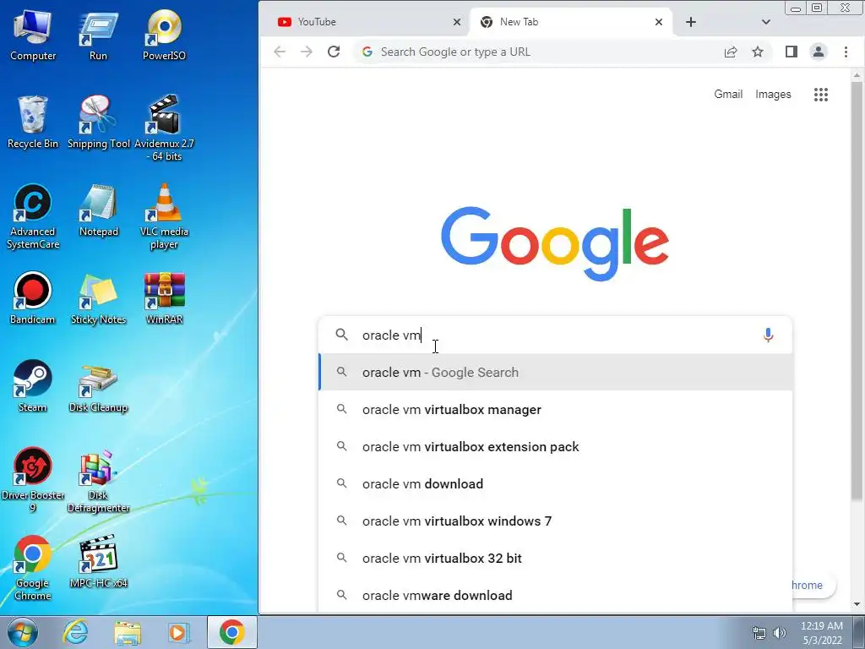Bookmark this tab with the star icon
The width and height of the screenshot is (865, 649).
click(x=758, y=52)
